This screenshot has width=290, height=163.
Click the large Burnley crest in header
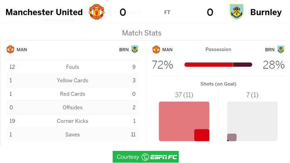tap(236, 12)
